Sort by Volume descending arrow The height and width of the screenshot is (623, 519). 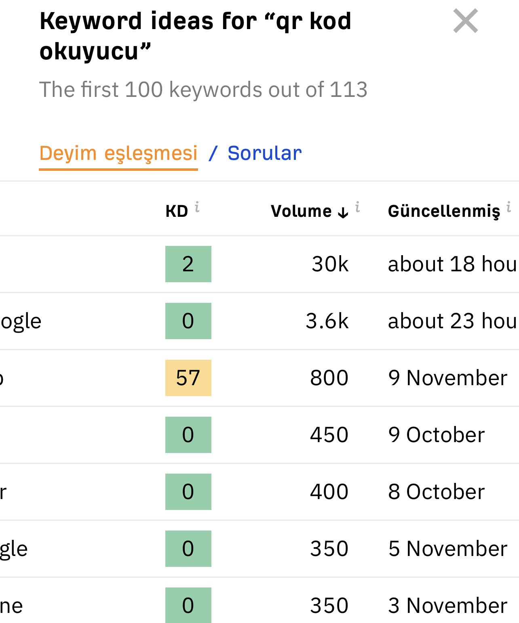coord(343,212)
